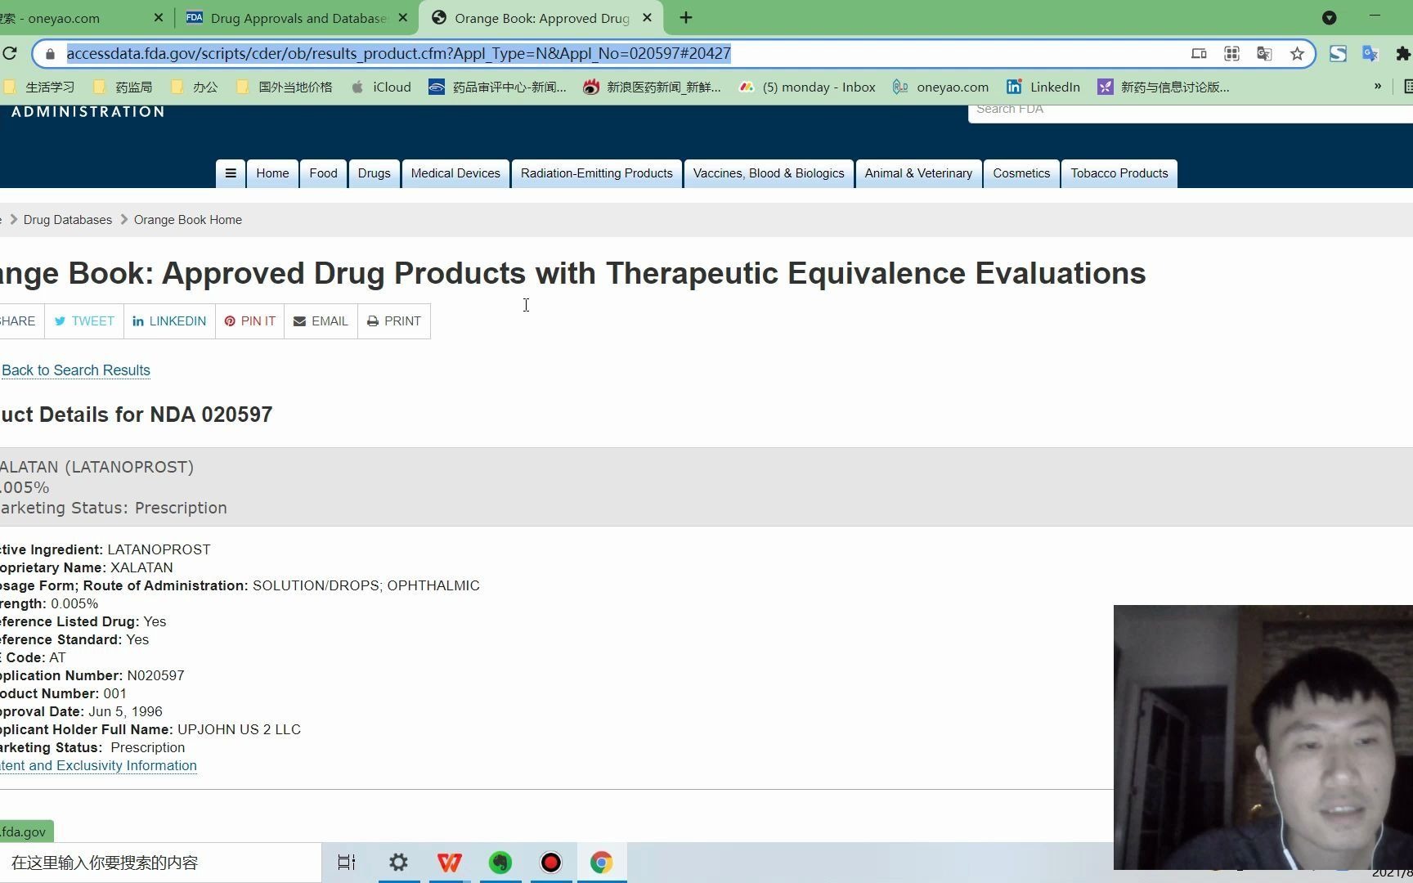This screenshot has height=883, width=1413.
Task: Open the translate page icon in address bar
Action: [x=1264, y=54]
